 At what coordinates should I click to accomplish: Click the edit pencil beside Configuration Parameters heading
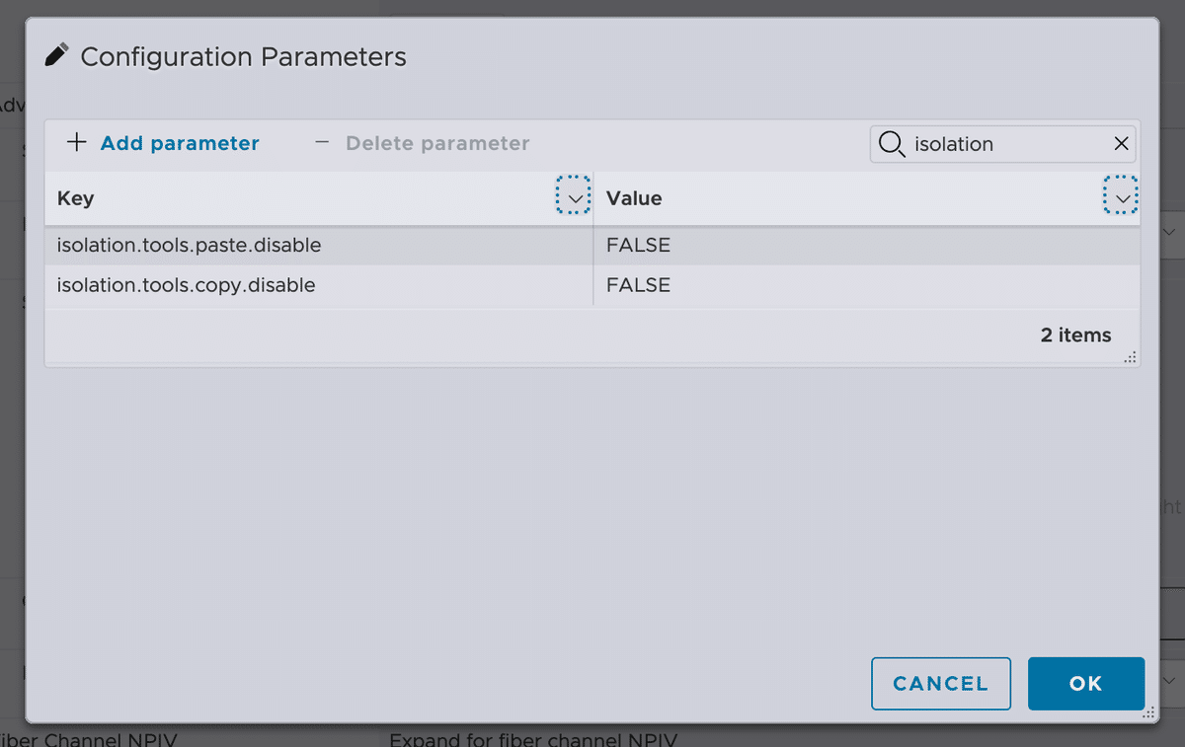pos(56,55)
